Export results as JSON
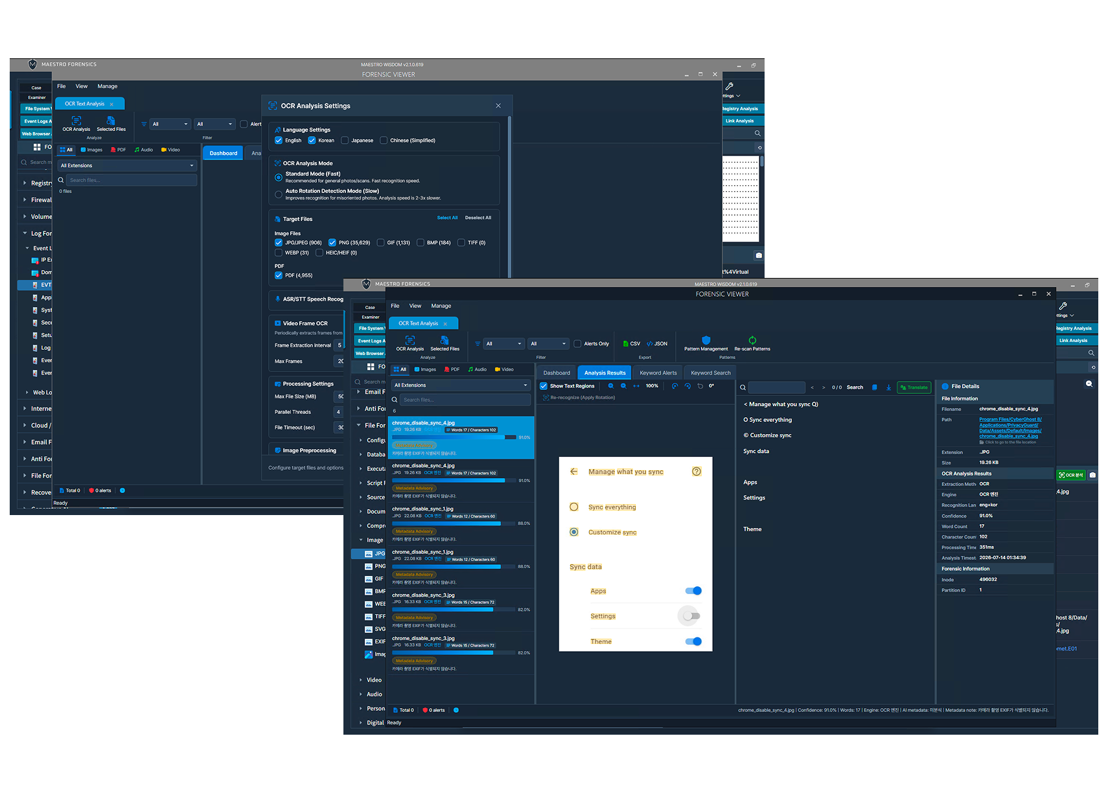 pyautogui.click(x=657, y=344)
